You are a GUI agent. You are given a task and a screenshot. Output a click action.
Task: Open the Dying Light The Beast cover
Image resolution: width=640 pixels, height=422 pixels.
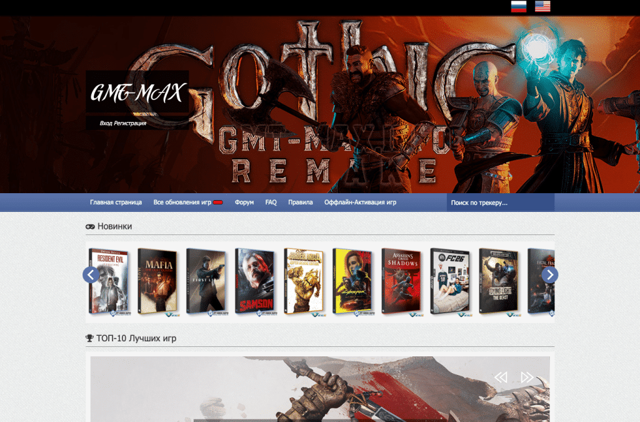point(499,281)
